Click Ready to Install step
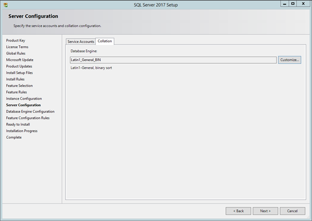This screenshot has height=221, width=312. pyautogui.click(x=18, y=124)
